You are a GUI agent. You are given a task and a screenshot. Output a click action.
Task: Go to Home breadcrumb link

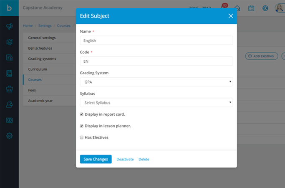click(x=28, y=25)
